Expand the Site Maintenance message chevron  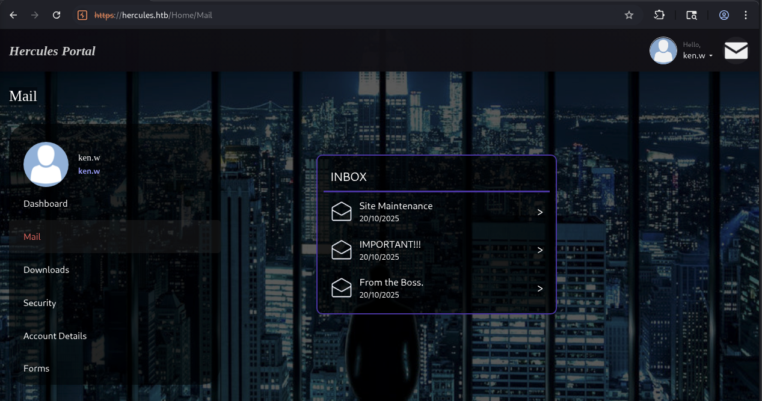(540, 212)
